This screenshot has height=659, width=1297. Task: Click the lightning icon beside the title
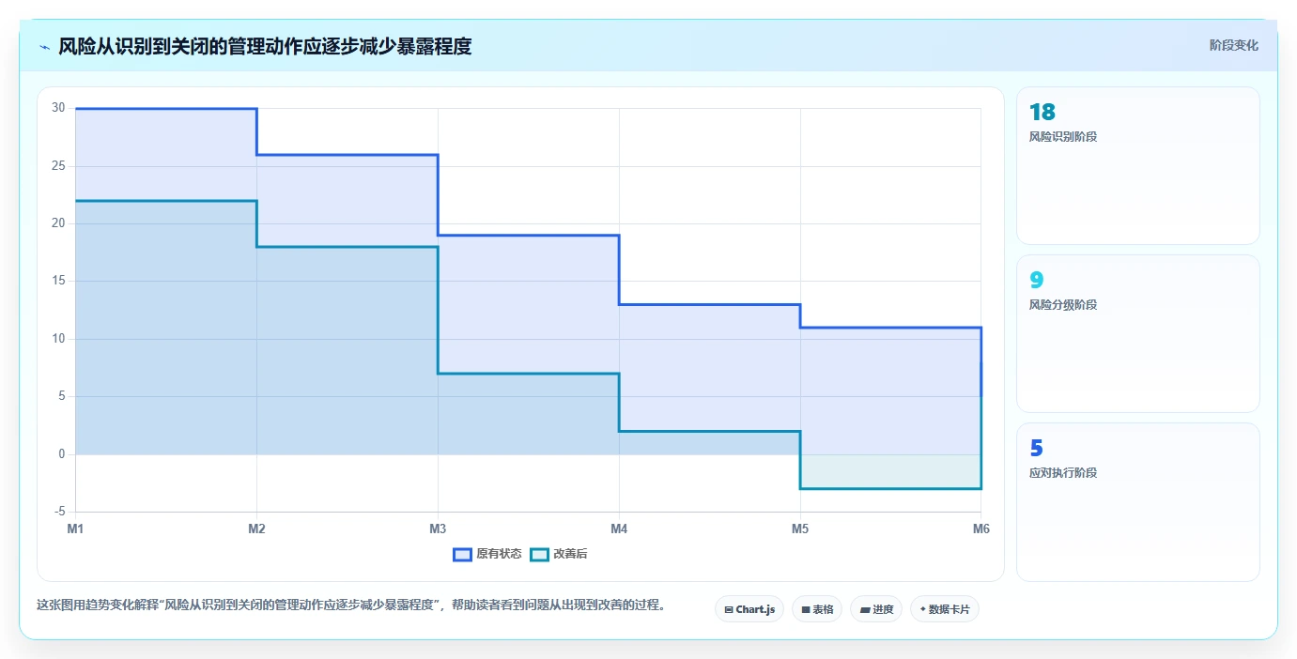(x=44, y=47)
